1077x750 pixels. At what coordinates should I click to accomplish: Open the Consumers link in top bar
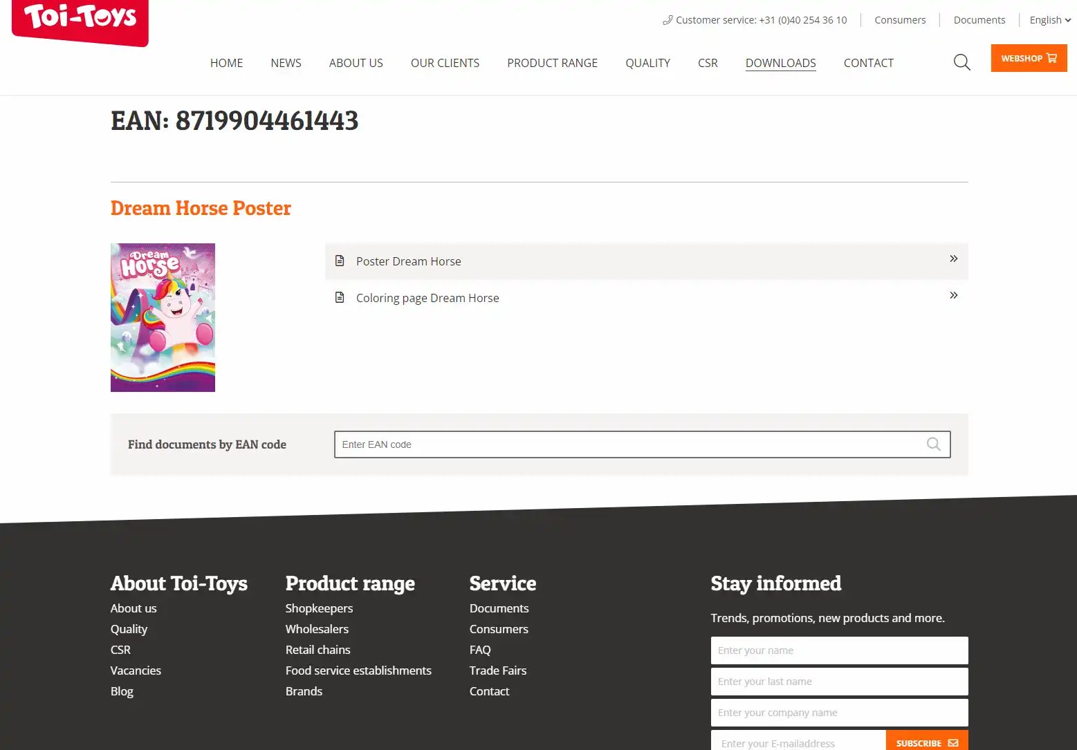(900, 20)
